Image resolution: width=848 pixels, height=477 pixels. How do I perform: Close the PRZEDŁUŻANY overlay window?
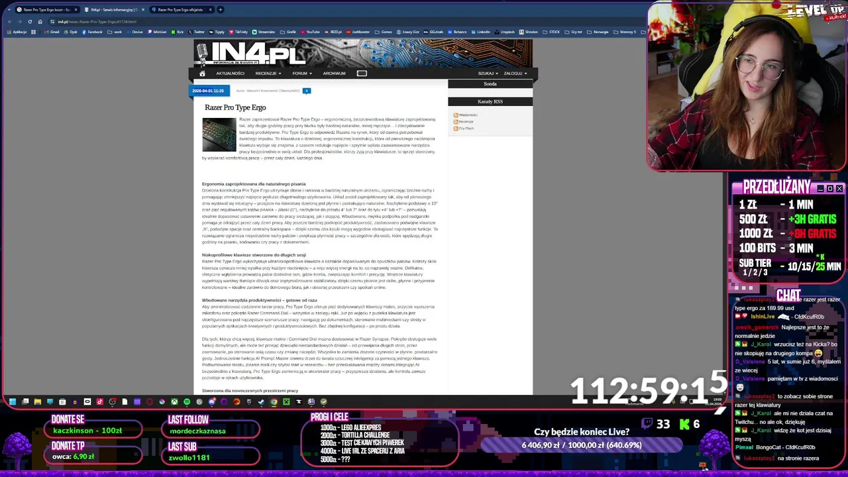[x=839, y=189]
